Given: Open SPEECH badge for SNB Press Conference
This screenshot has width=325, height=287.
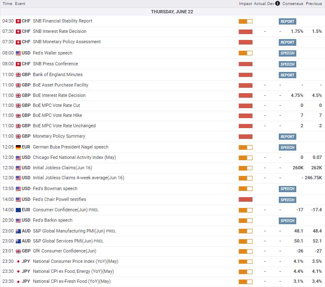Looking at the screenshot, I should (287, 64).
